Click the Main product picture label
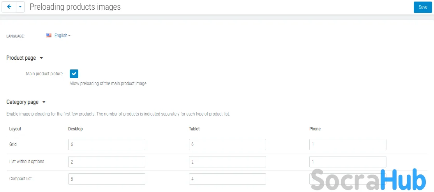This screenshot has width=434, height=192. pos(44,73)
